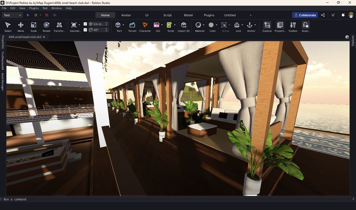This screenshot has height=210, width=356.
Task: Open the notifications bell
Action: [x=343, y=15]
